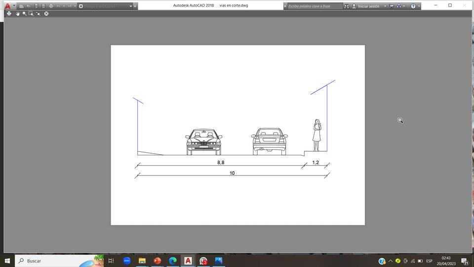
Task: Open the notification center icon
Action: click(x=465, y=261)
